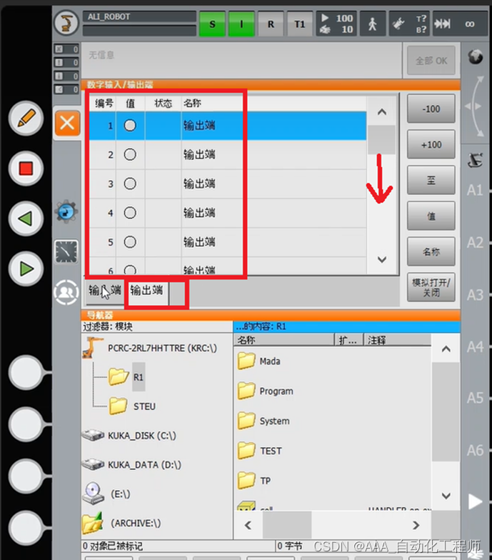492x560 pixels.
Task: Click the white play arrow below A6
Action: point(476,501)
